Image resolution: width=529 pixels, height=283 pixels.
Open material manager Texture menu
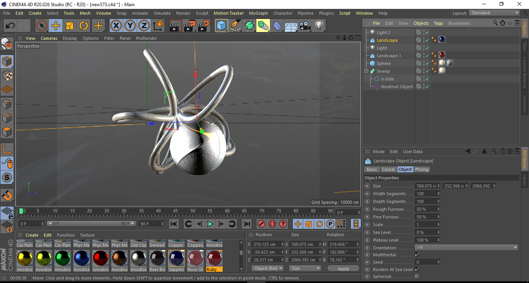click(87, 235)
